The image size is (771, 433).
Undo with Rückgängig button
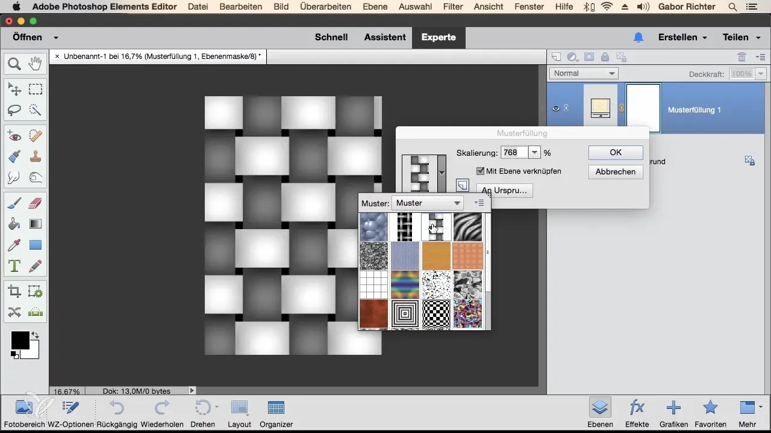tap(117, 414)
